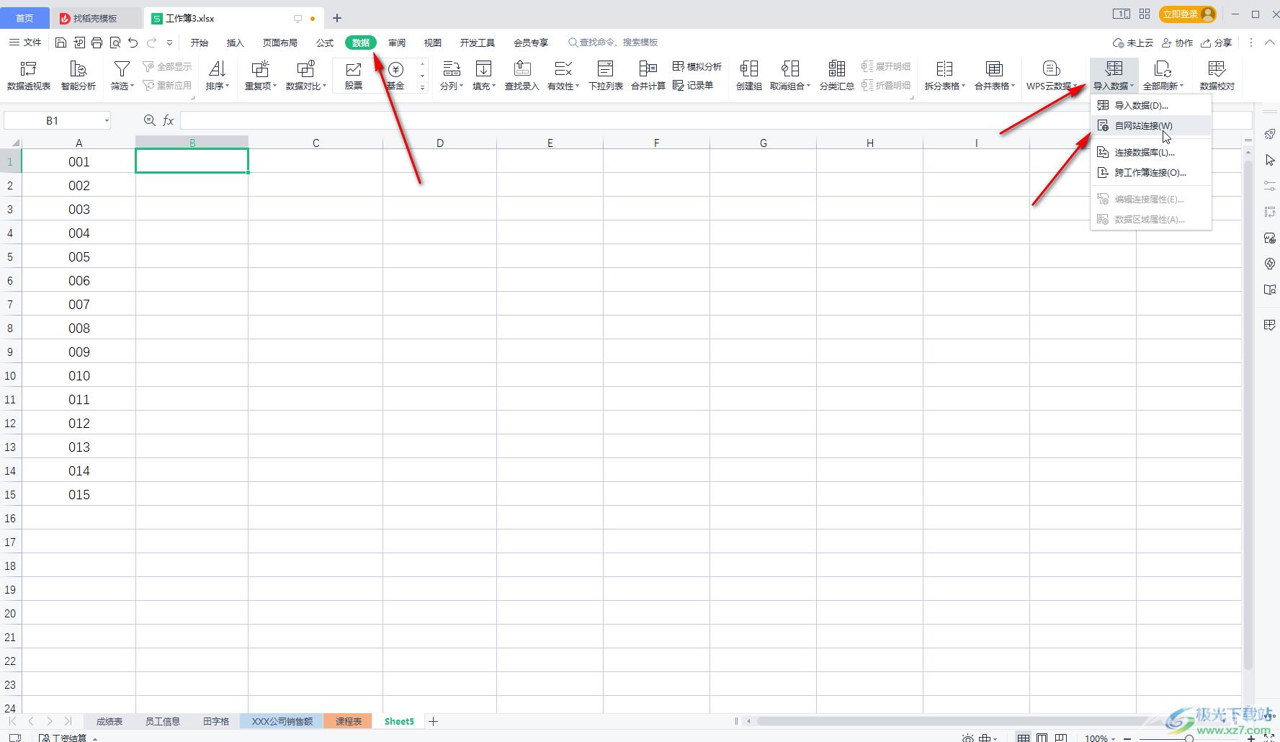This screenshot has width=1280, height=742.
Task: Click the 记录单 record form button
Action: (693, 85)
